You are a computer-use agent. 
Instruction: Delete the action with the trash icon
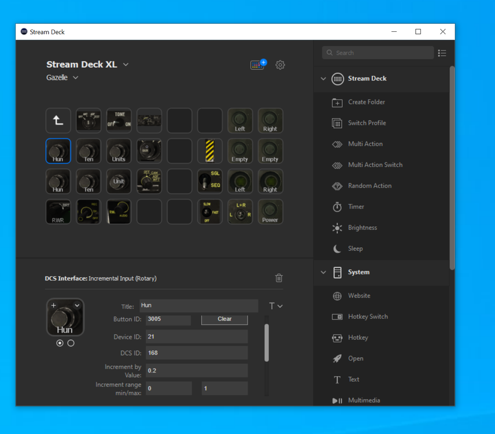tap(279, 278)
